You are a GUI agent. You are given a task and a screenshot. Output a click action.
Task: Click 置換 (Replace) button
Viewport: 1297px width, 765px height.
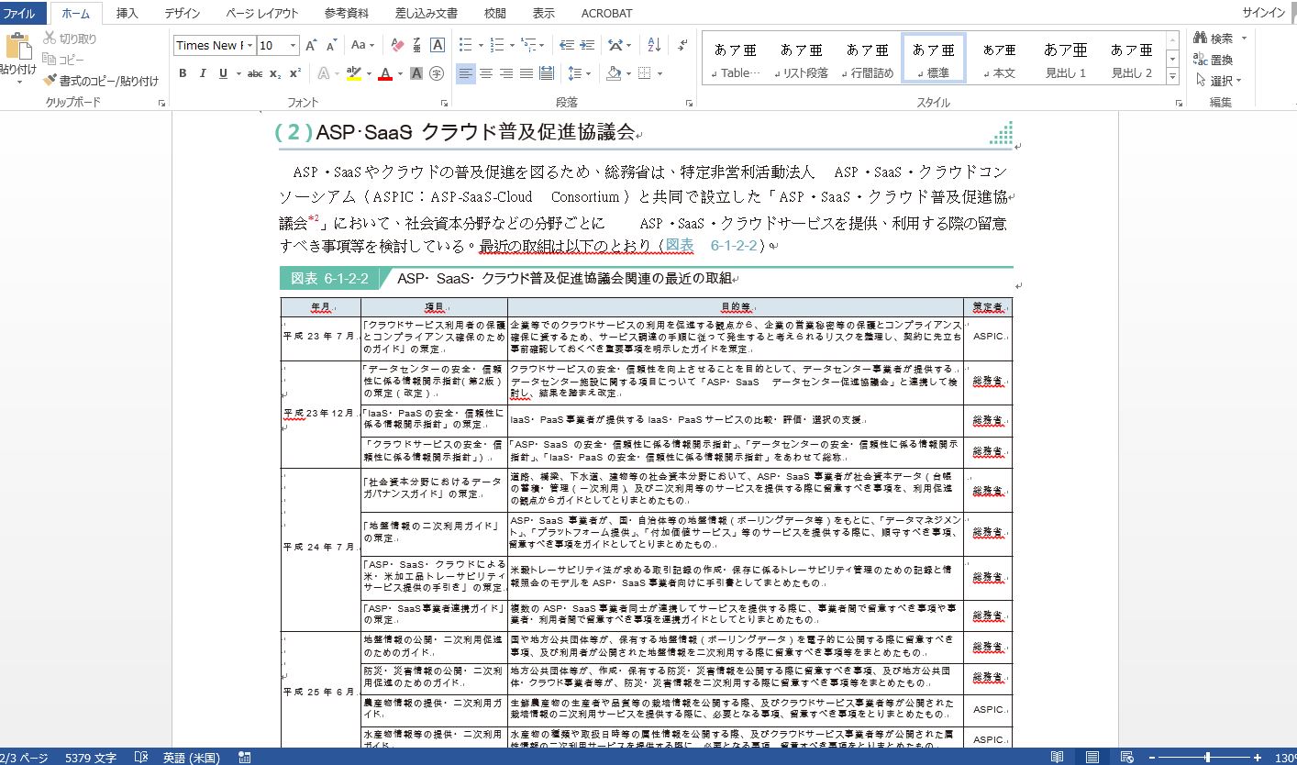click(x=1213, y=60)
